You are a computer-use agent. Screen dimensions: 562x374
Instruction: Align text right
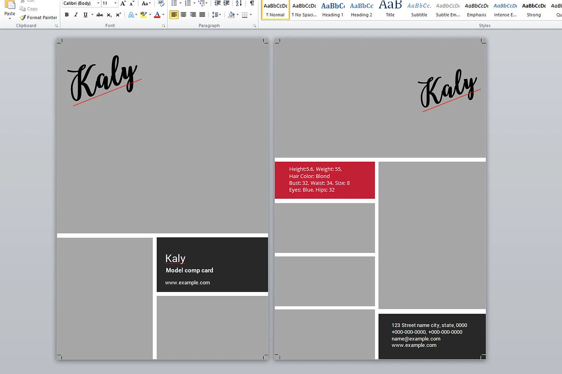[x=192, y=15]
